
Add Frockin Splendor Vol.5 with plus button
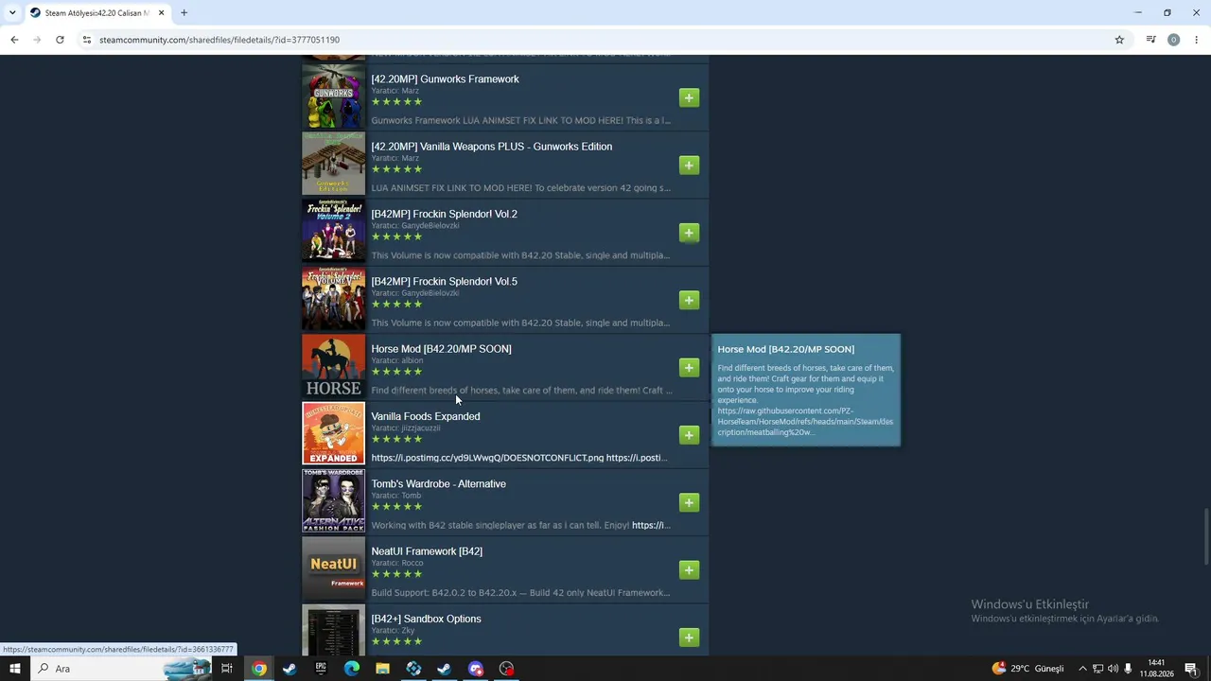[x=689, y=300]
